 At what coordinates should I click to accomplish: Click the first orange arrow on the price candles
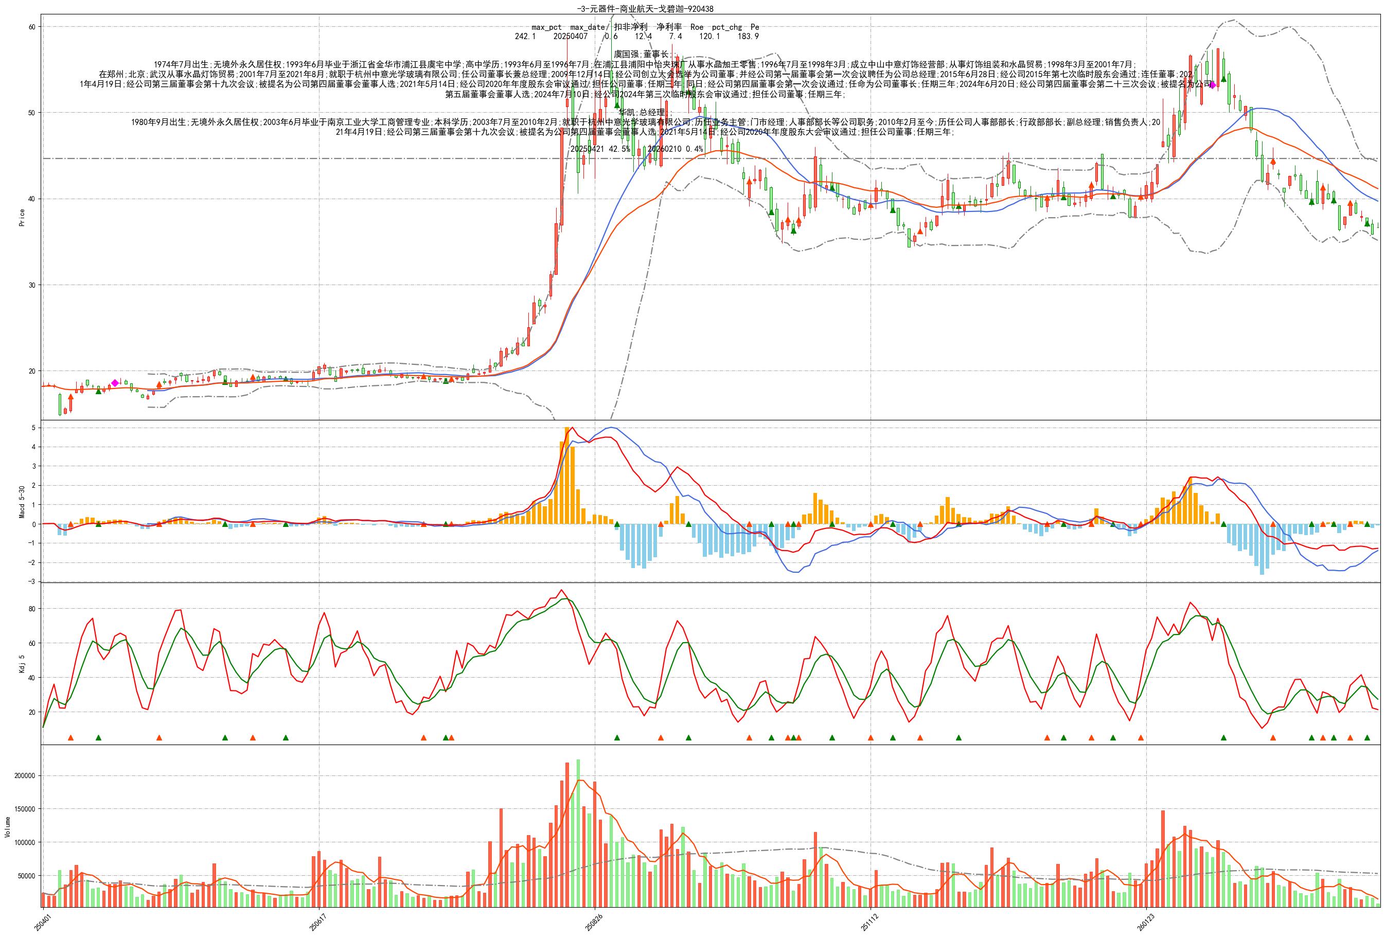(x=71, y=397)
